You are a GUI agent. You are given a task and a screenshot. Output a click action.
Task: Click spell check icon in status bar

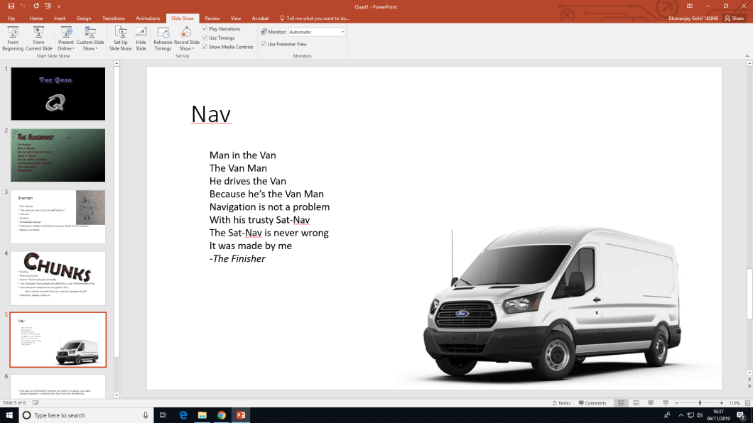click(x=36, y=403)
